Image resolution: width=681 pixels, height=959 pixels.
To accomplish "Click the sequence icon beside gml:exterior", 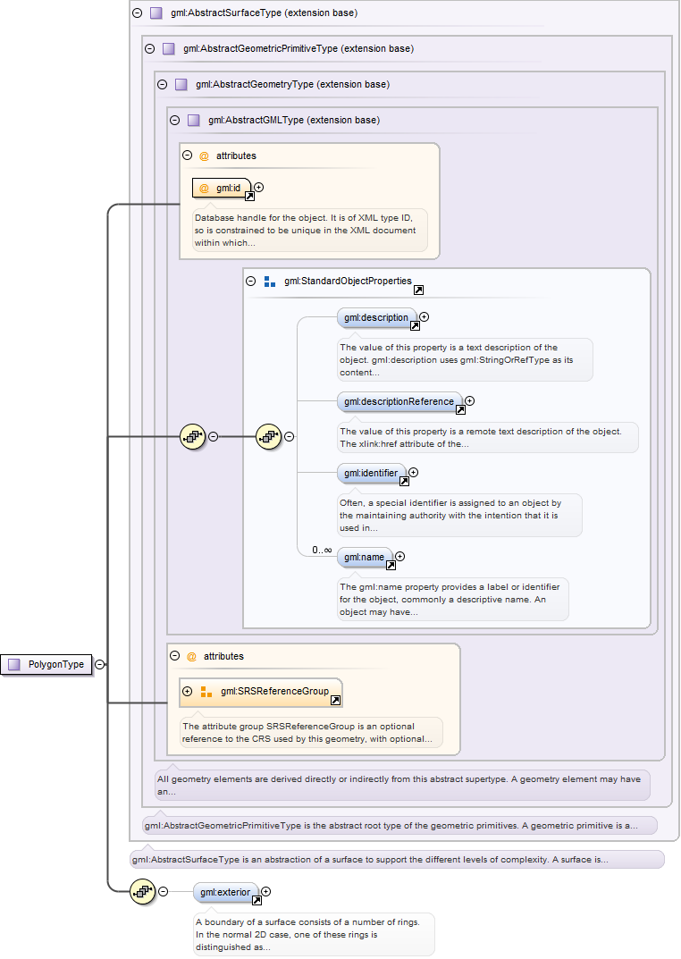I will coord(143,891).
